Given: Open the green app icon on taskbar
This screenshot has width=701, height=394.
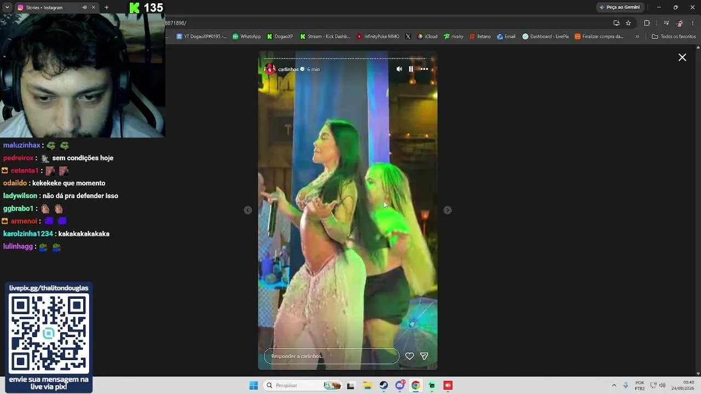Looking at the screenshot, I should (x=432, y=385).
